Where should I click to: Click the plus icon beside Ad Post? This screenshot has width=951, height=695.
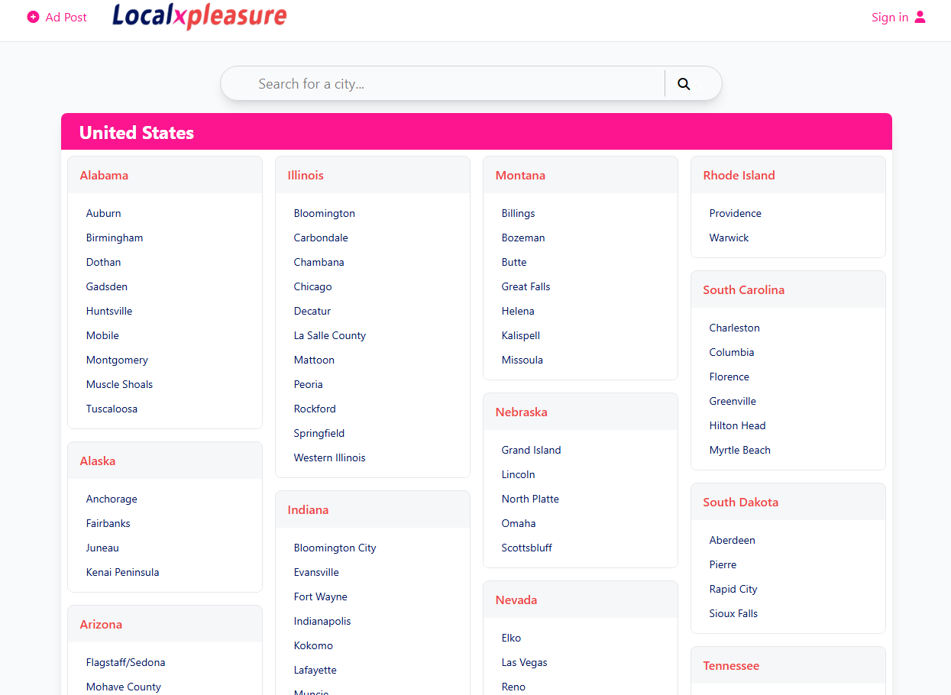[x=33, y=17]
